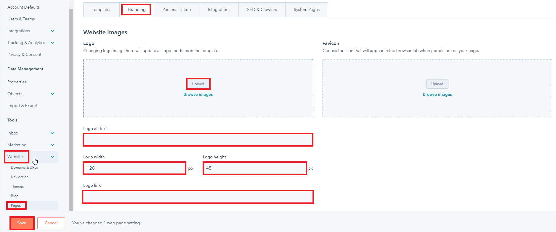Open the Personalization tab

coord(177,10)
